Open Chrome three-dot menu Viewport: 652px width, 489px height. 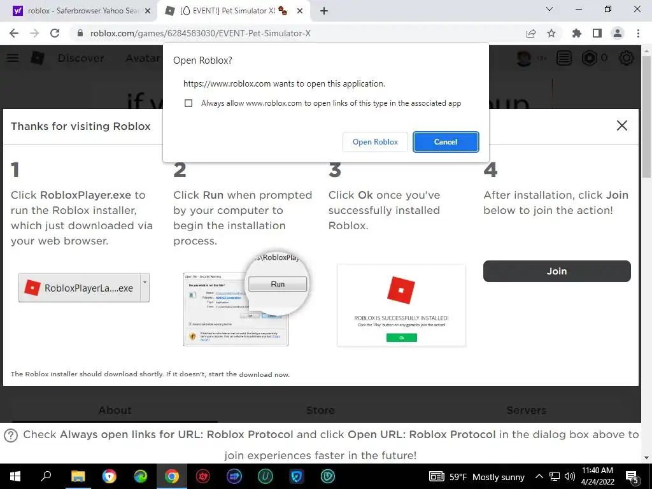tap(638, 33)
